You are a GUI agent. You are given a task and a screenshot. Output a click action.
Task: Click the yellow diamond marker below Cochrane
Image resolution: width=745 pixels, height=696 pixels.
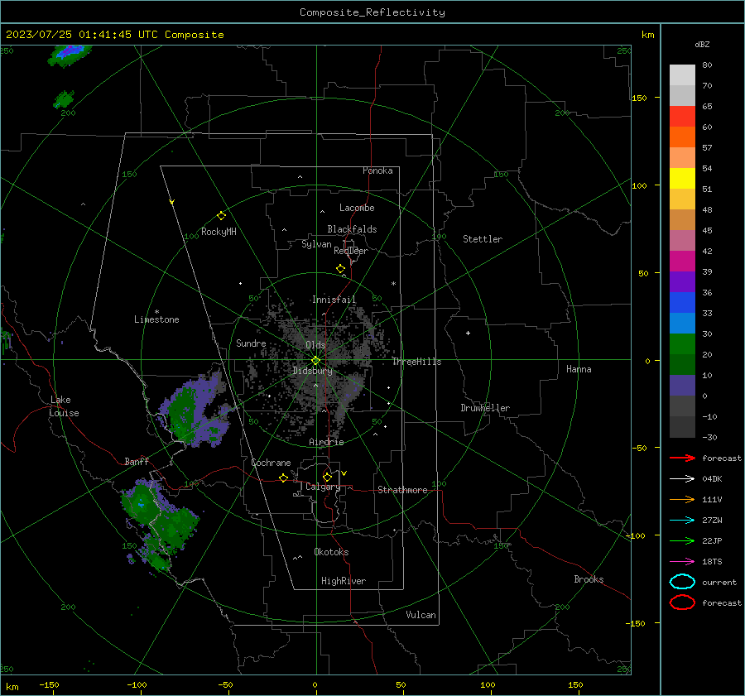coord(283,478)
